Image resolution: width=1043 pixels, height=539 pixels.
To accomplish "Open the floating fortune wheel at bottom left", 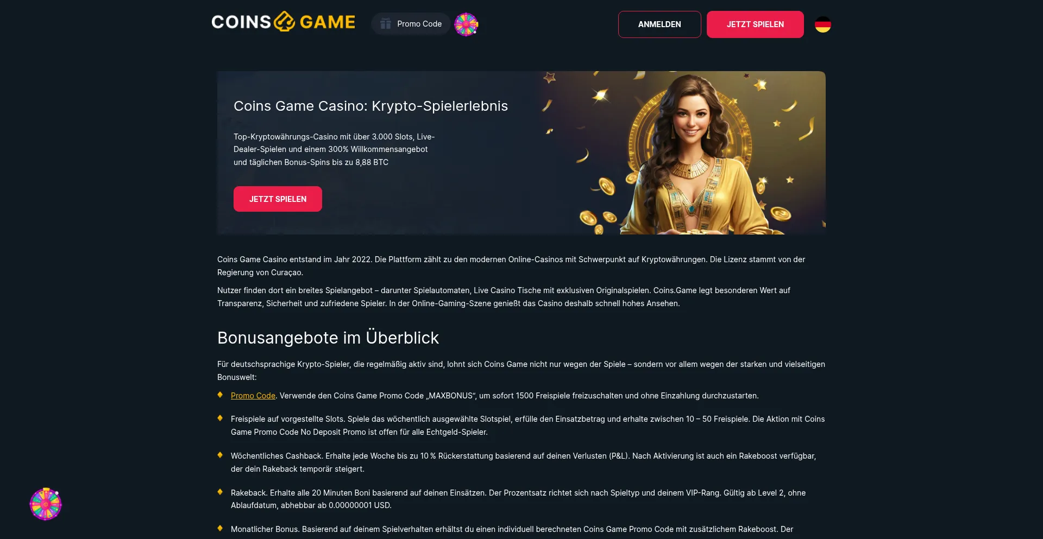I will tap(46, 504).
